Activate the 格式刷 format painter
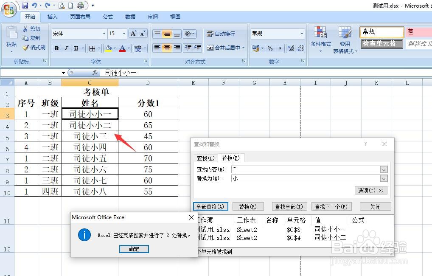This screenshot has height=276, width=432. pyautogui.click(x=34, y=48)
